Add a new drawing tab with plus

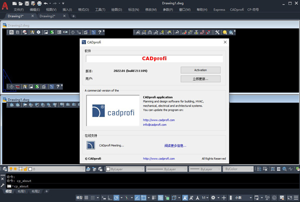[x=73, y=16]
